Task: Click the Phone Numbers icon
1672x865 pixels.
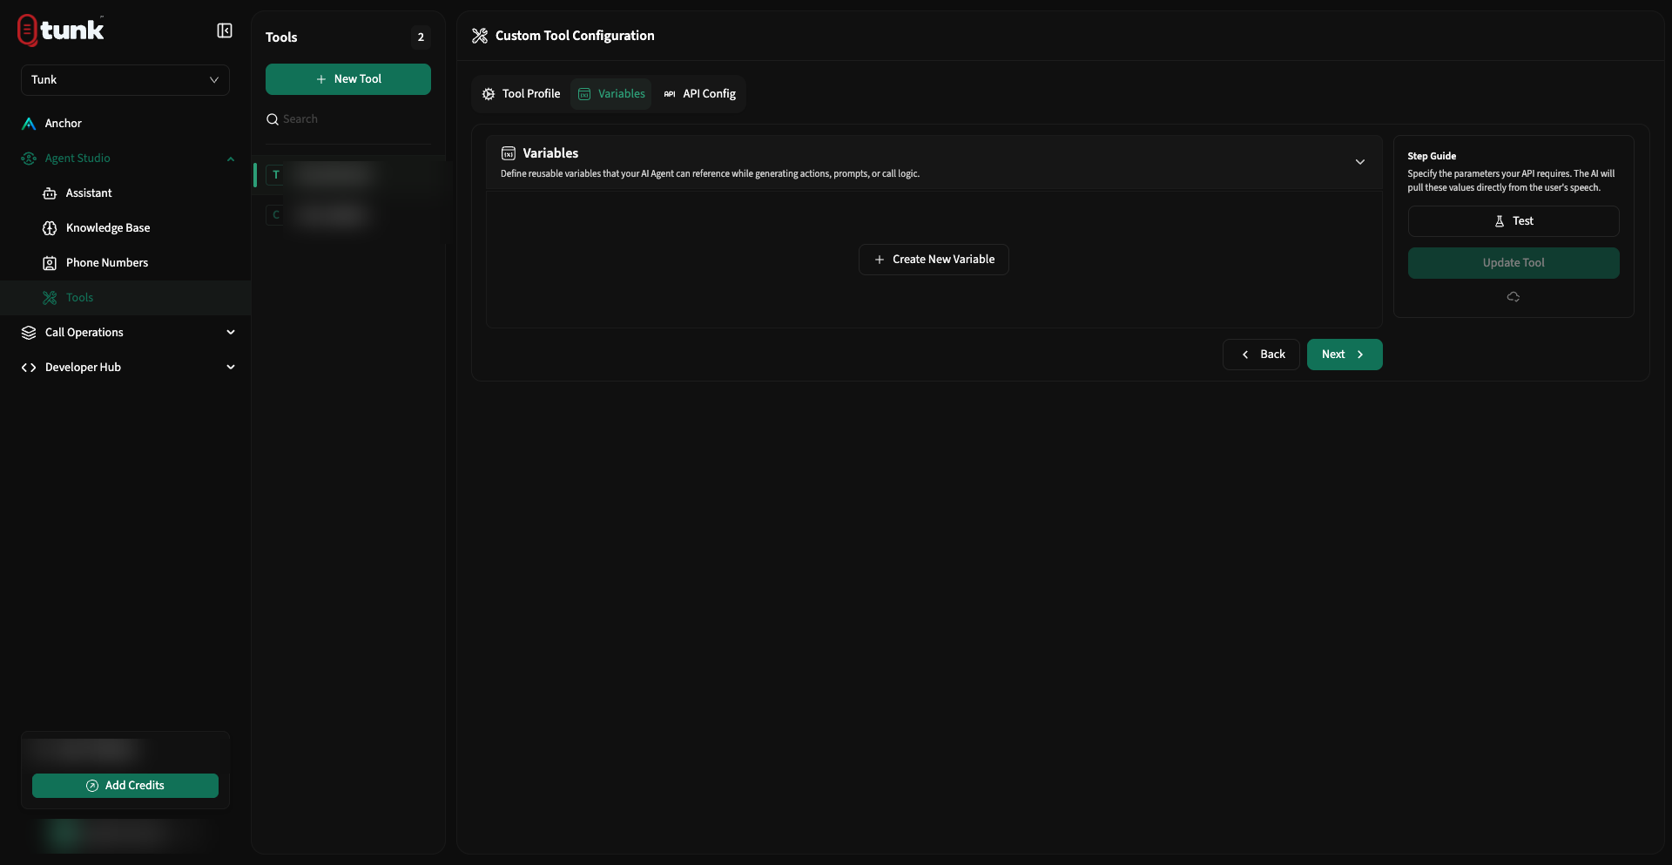Action: pos(50,263)
